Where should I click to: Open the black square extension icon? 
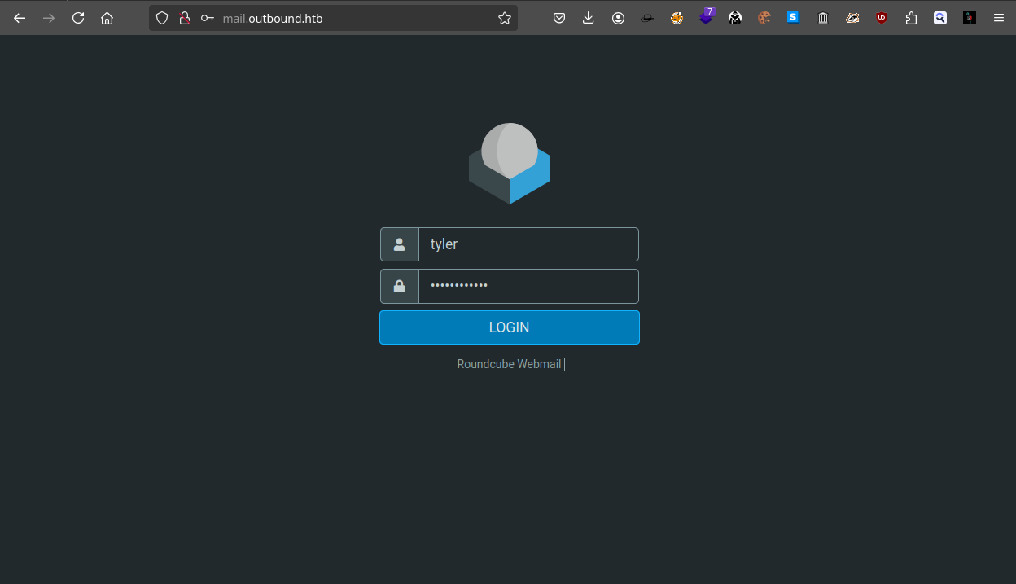click(x=970, y=18)
